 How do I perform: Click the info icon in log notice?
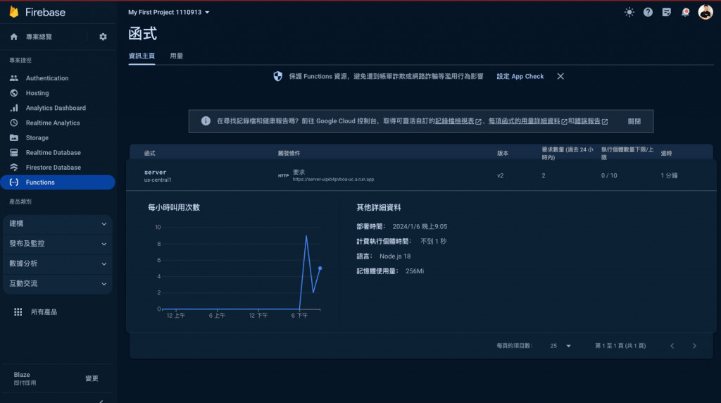coord(206,121)
